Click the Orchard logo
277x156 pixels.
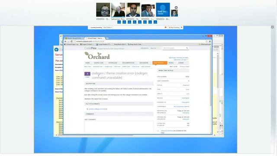[97, 56]
